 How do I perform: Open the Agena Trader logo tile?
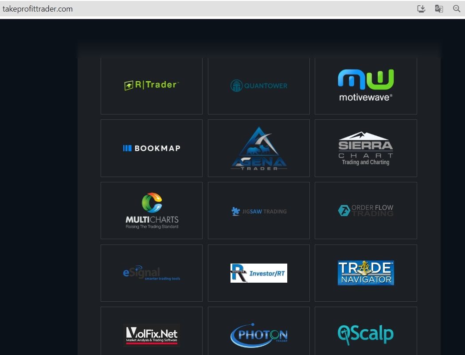pyautogui.click(x=258, y=148)
